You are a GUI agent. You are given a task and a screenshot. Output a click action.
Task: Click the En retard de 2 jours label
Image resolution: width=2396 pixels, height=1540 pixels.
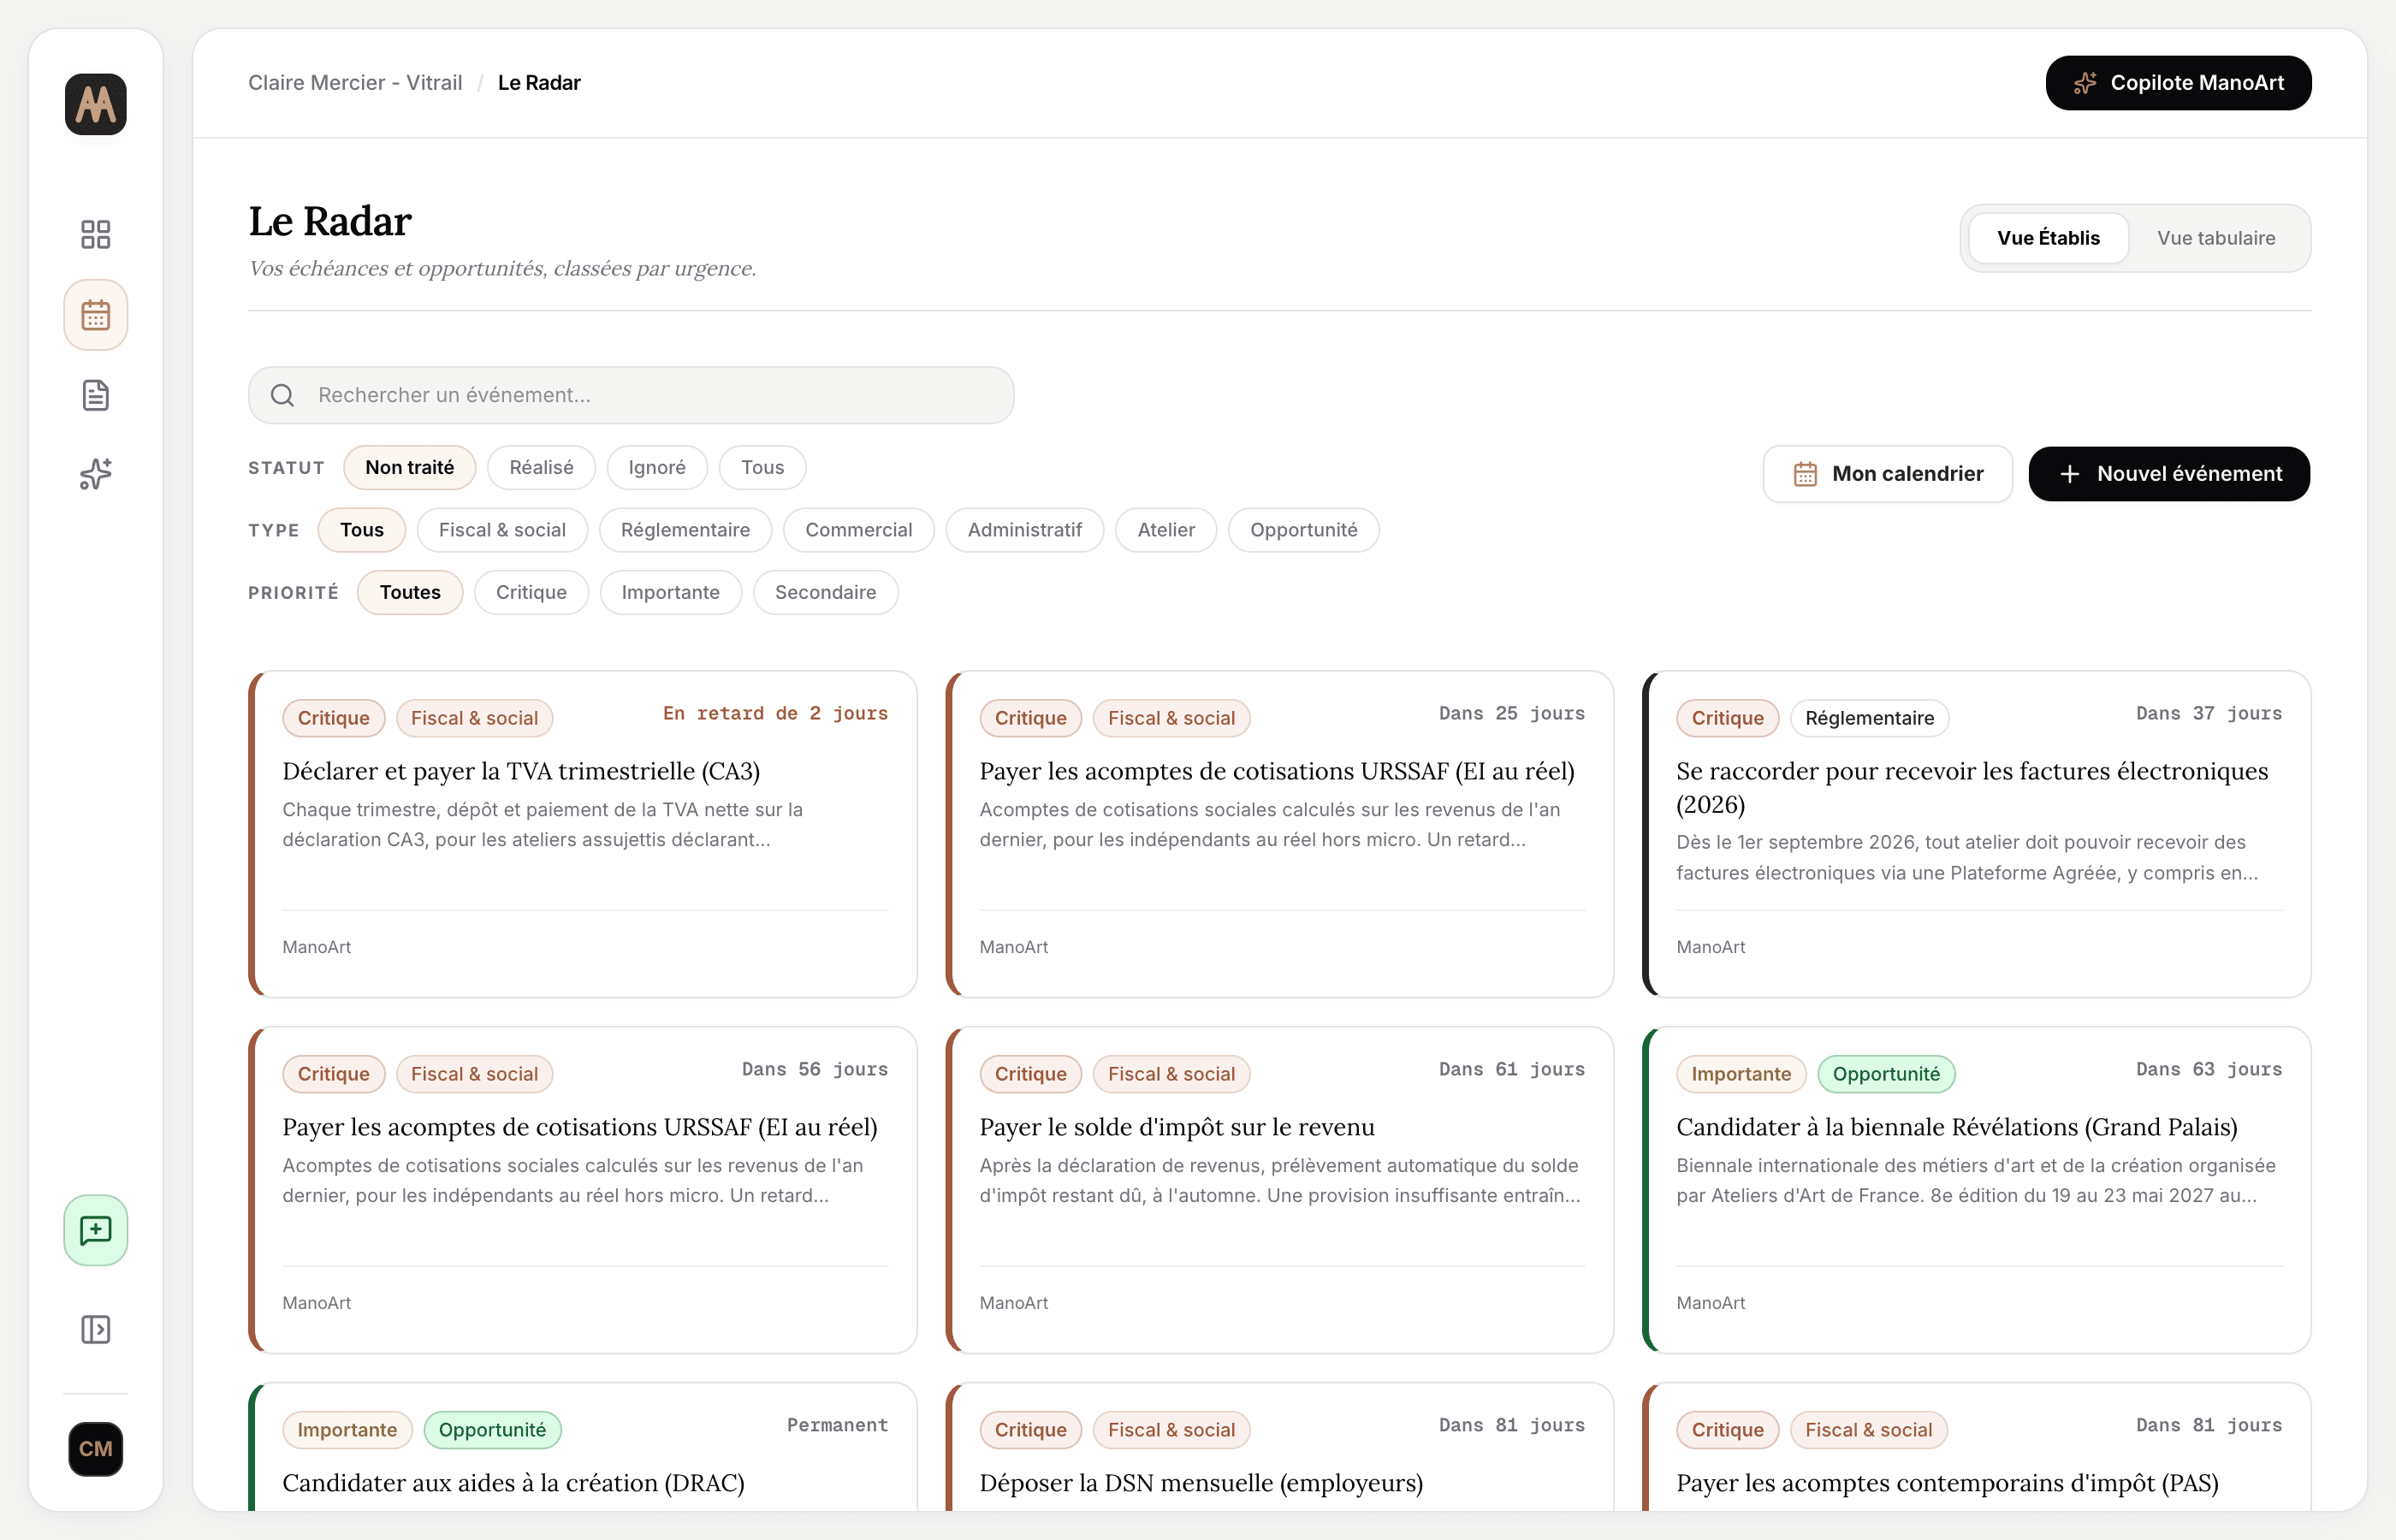point(775,713)
